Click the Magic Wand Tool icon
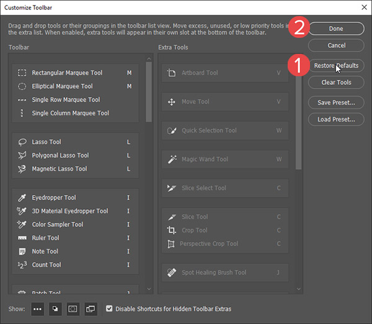 click(x=172, y=159)
